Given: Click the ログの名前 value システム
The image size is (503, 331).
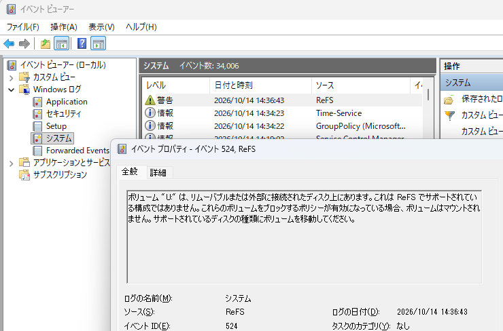Looking at the screenshot, I should point(238,298).
